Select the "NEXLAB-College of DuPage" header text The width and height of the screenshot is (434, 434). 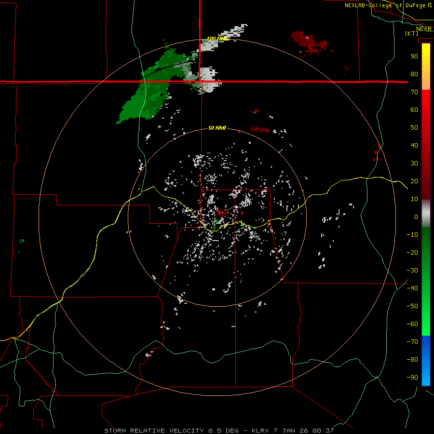pyautogui.click(x=385, y=5)
